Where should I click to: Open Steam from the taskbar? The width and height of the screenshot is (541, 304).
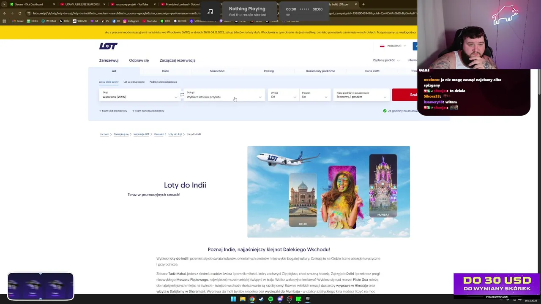(x=261, y=299)
